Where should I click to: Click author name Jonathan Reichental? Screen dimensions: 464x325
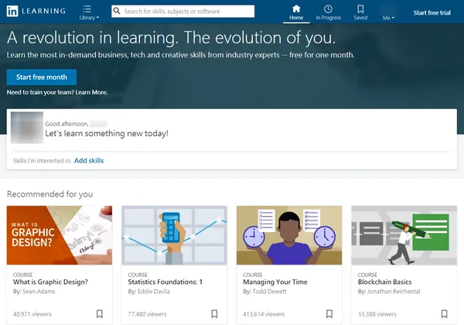pos(394,292)
